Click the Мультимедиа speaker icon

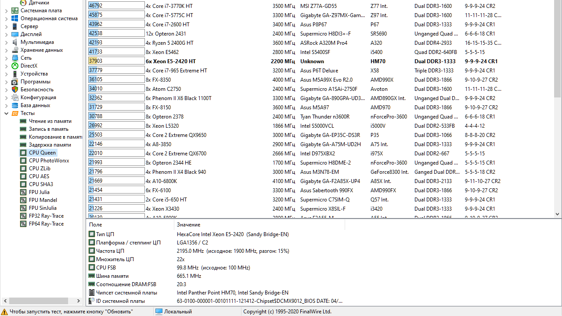click(15, 42)
